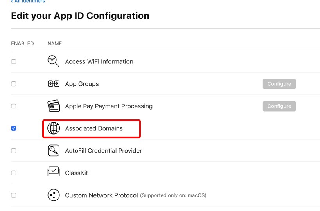Enable the Custom Network Protocol checkbox

coord(14,195)
